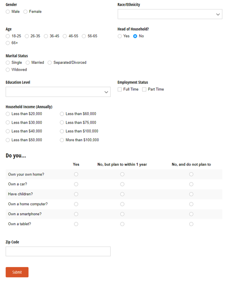This screenshot has height=283, width=228.
Task: Select the Female gender radio button
Action: (25, 11)
